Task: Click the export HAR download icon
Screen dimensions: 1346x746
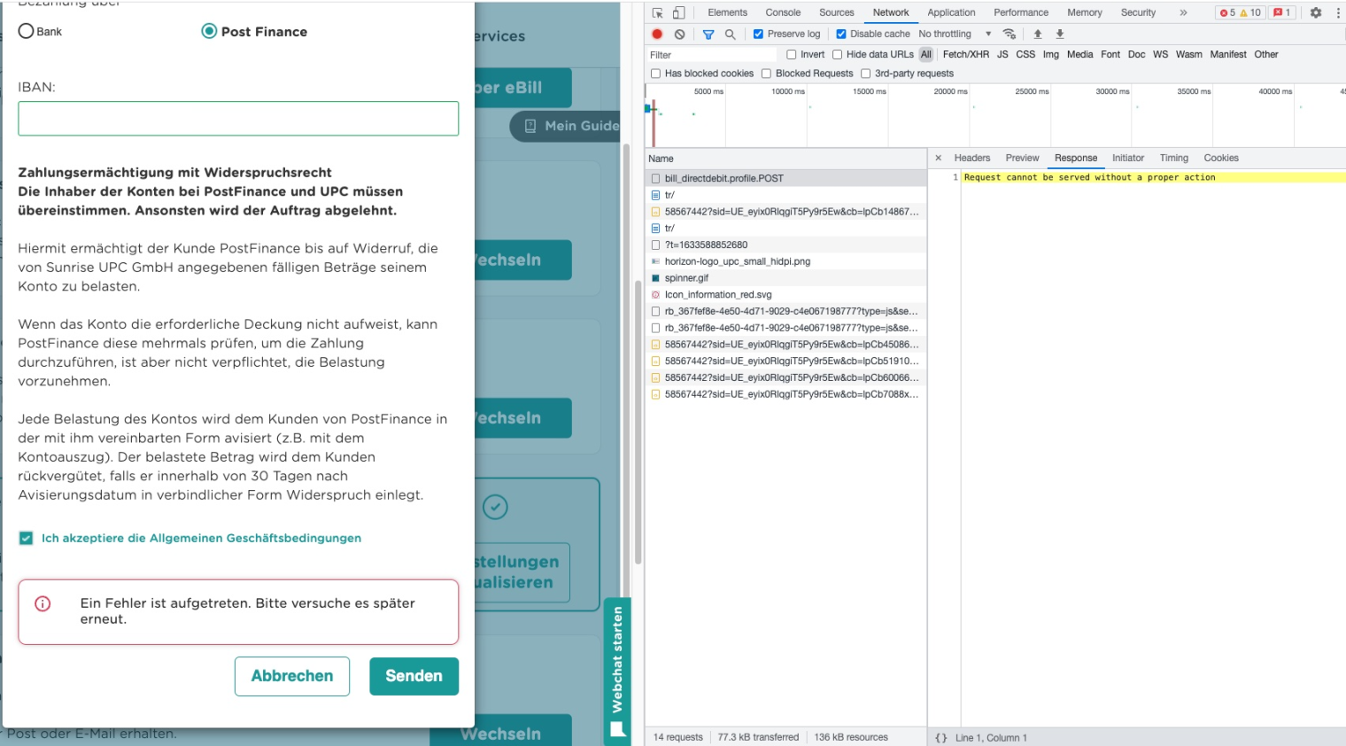Action: click(1060, 34)
